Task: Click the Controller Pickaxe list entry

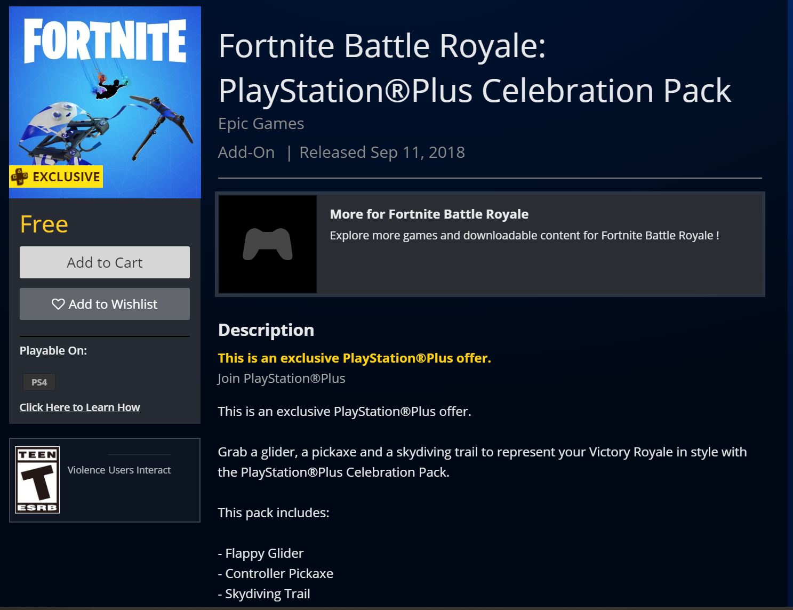Action: tap(276, 574)
